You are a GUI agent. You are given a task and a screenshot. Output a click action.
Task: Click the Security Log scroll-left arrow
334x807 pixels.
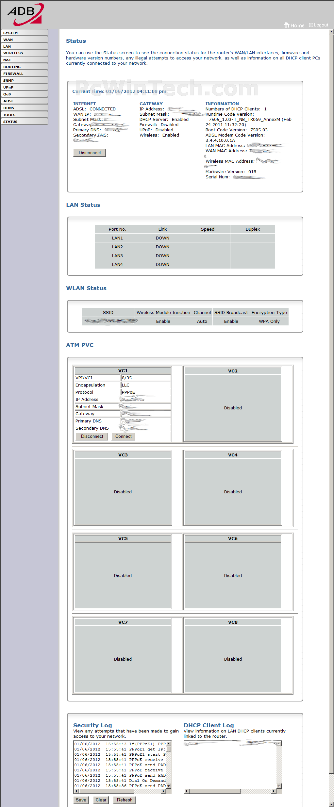[x=76, y=791]
